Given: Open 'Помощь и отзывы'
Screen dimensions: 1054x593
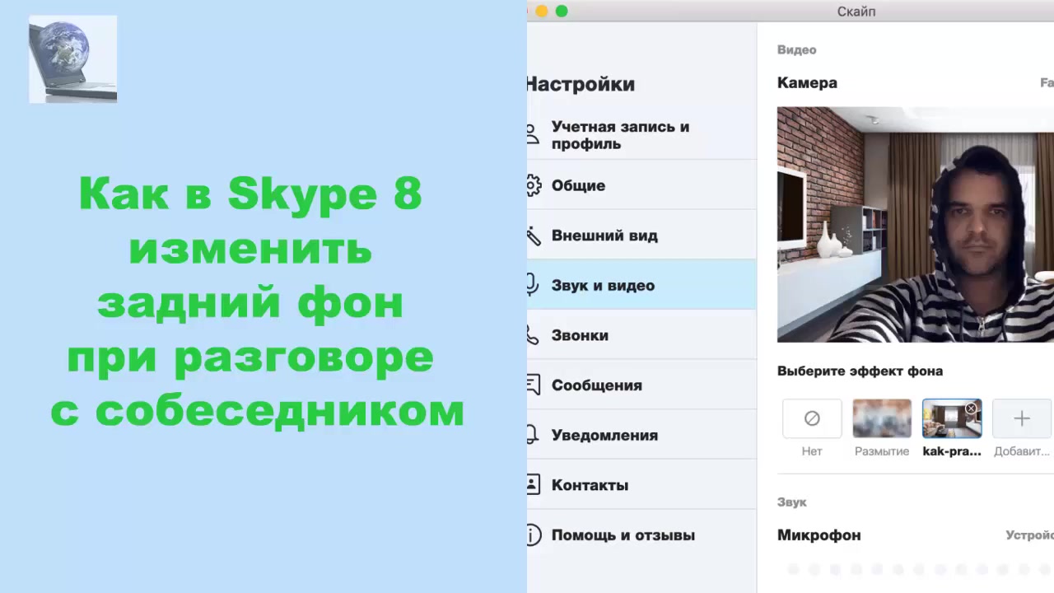Looking at the screenshot, I should pyautogui.click(x=641, y=535).
